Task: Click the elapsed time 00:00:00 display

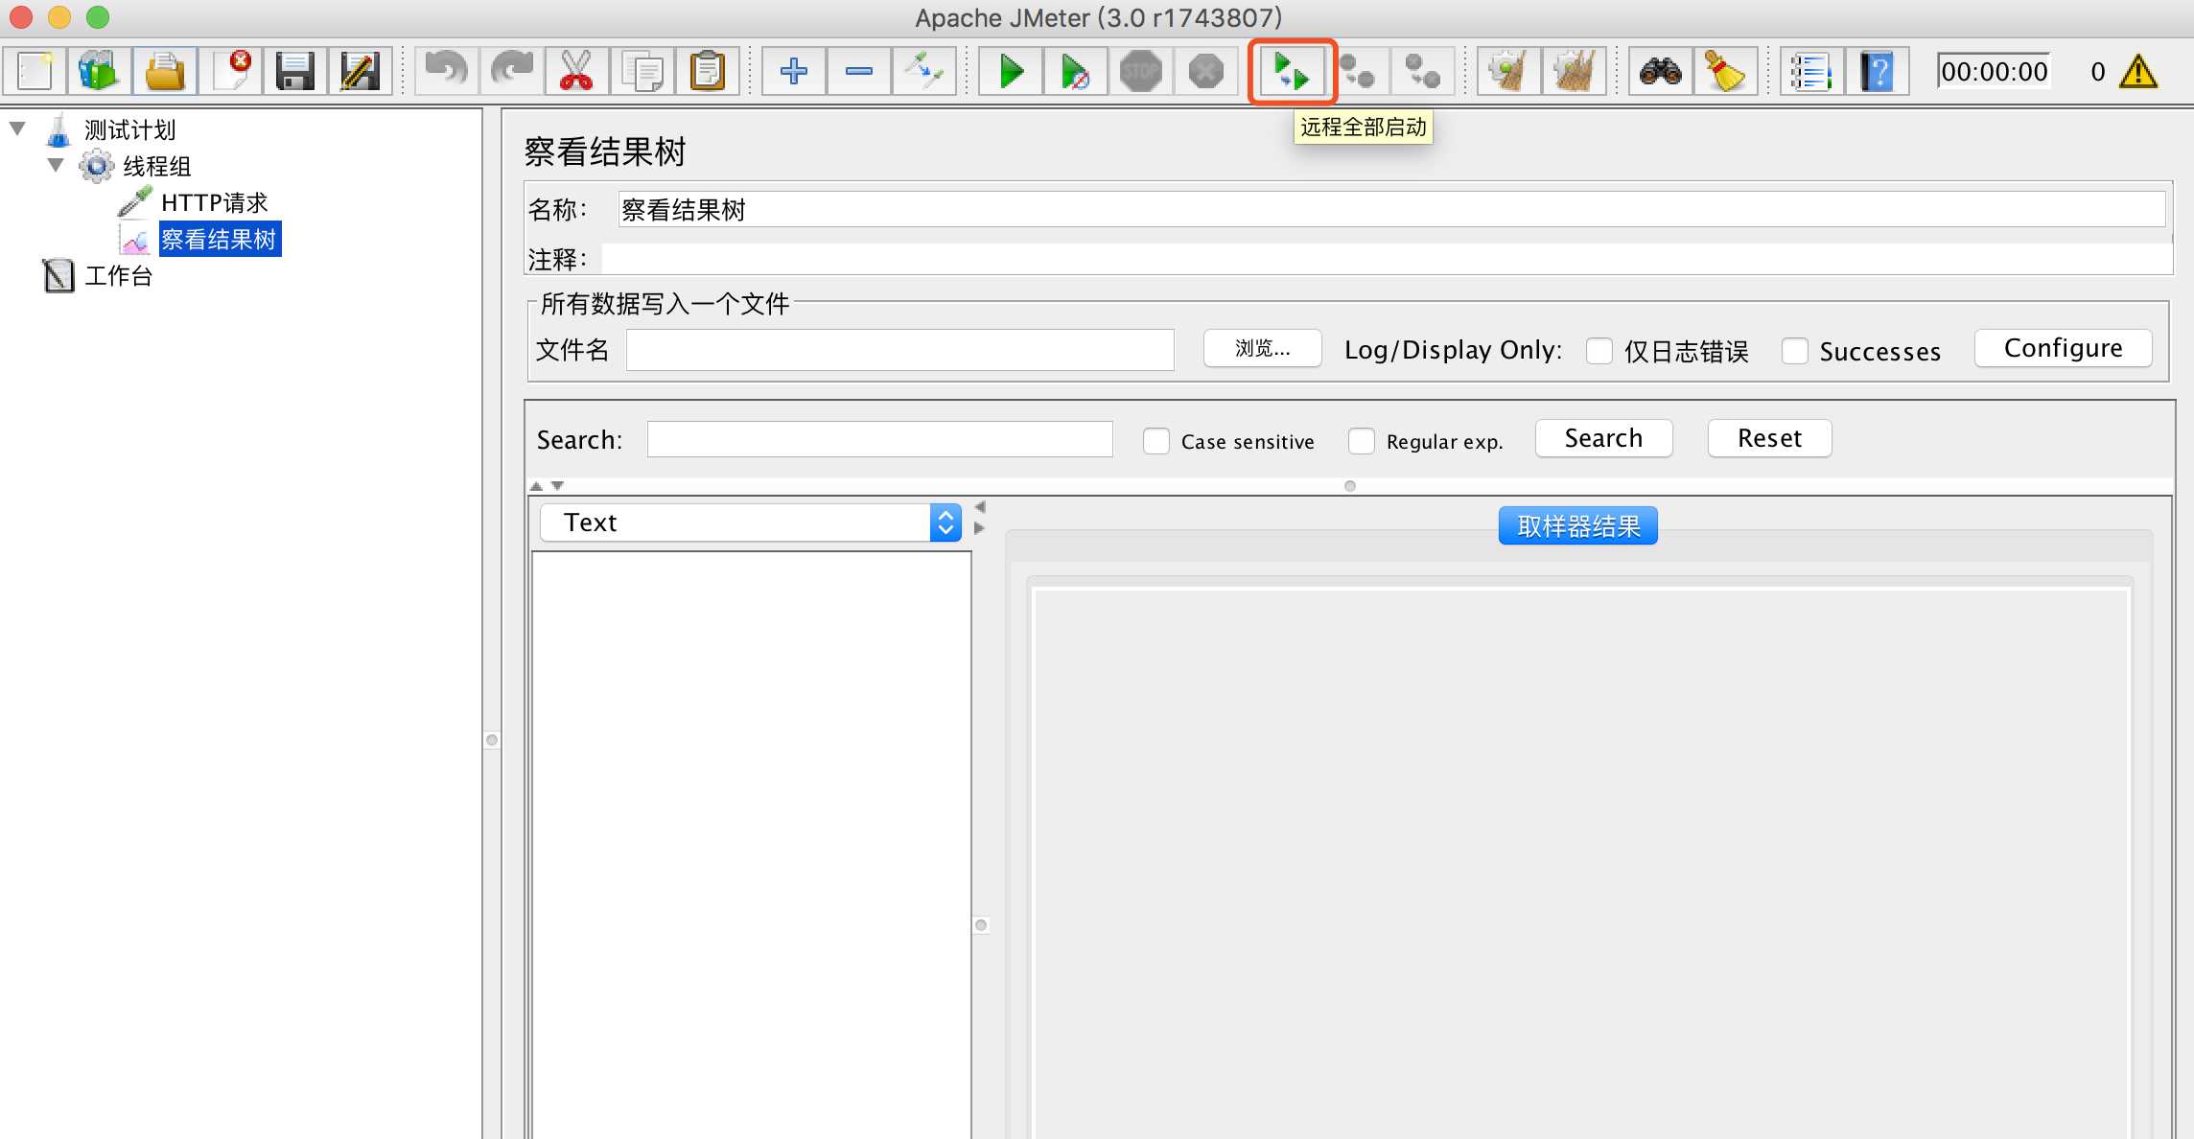Action: tap(1994, 72)
